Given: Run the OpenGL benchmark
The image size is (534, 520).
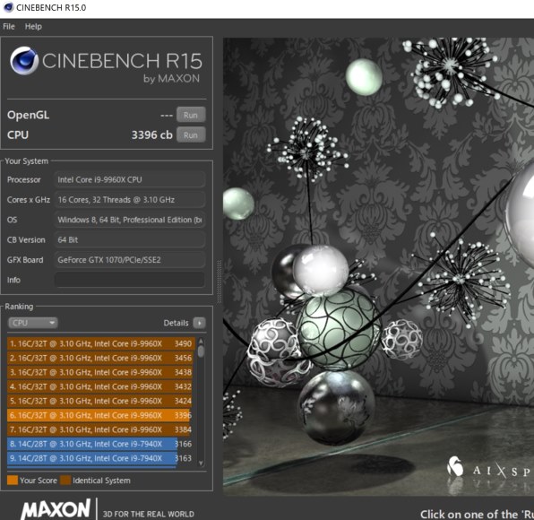Looking at the screenshot, I should (191, 115).
